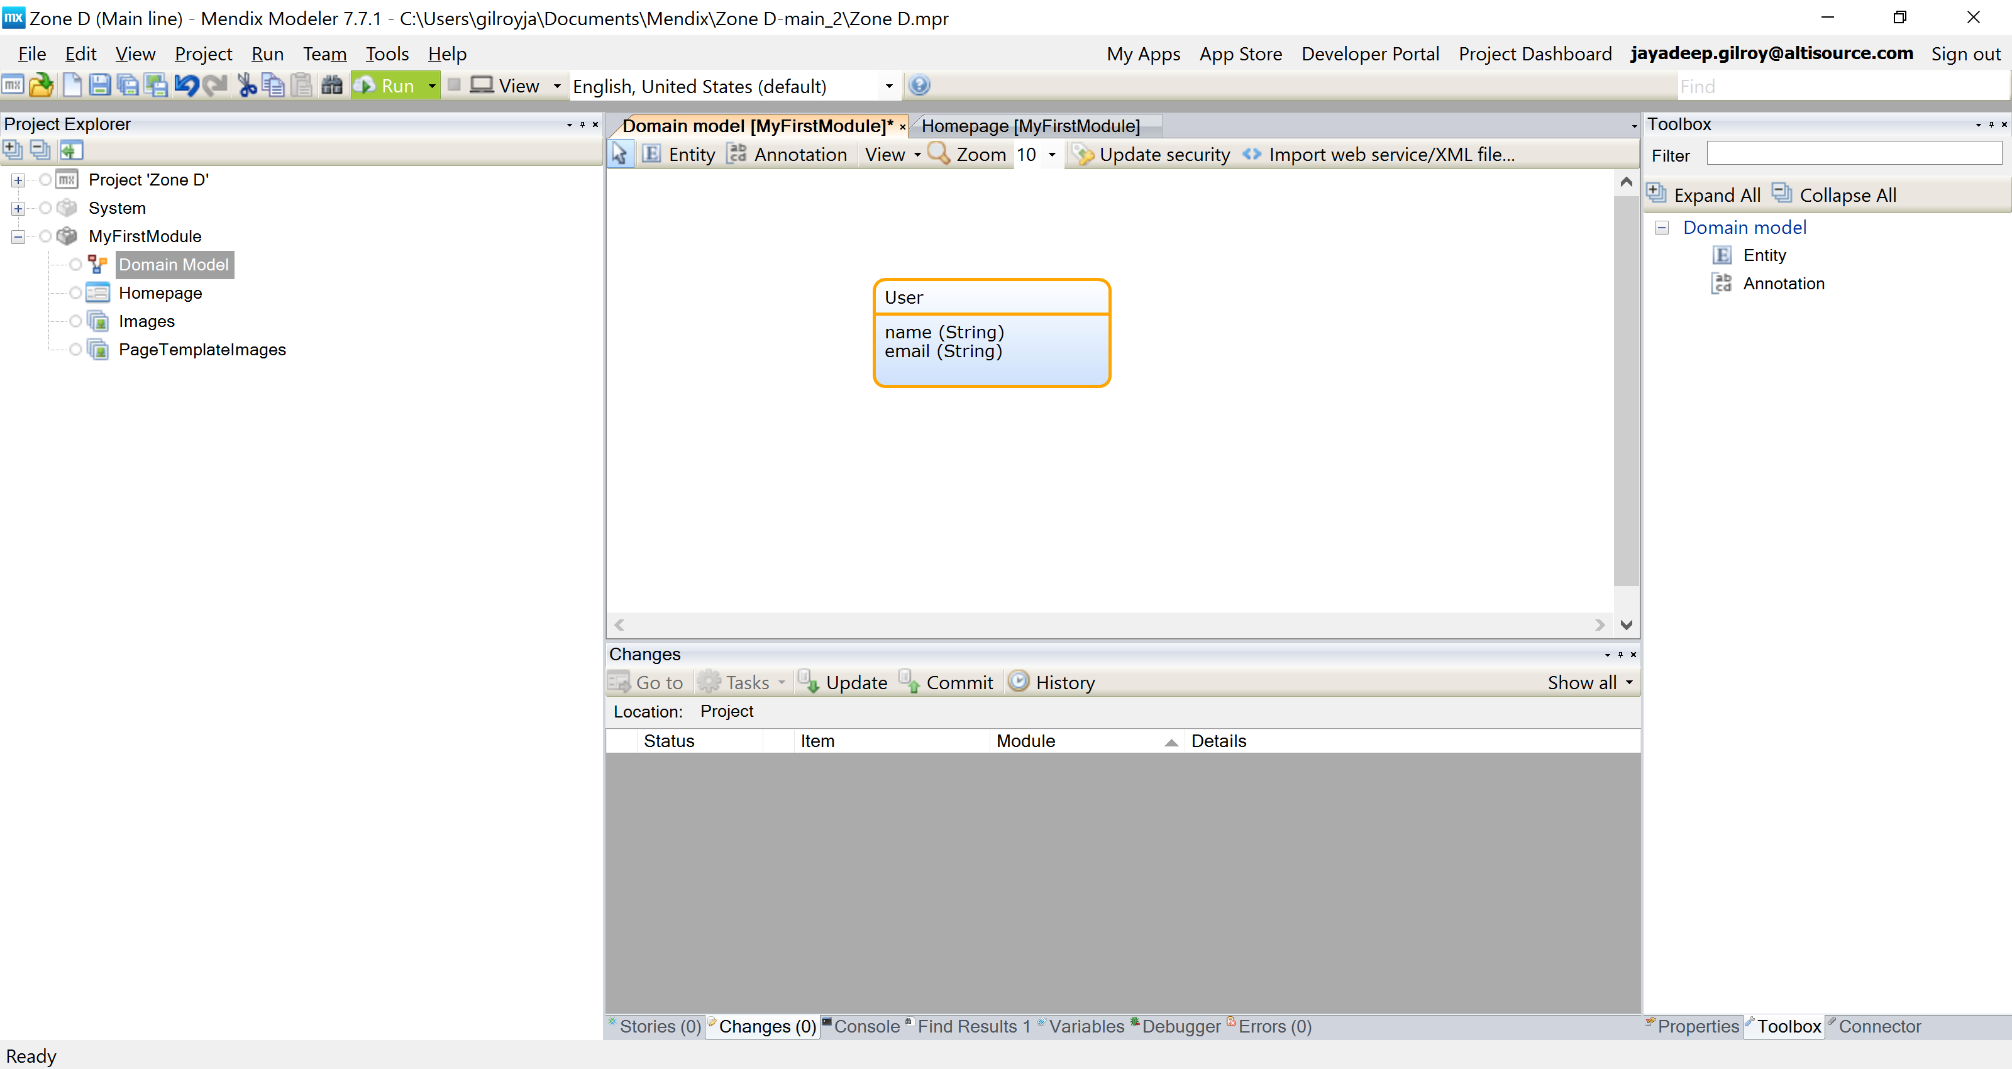The image size is (2012, 1069).
Task: Click the Cut scissors icon
Action: point(247,85)
